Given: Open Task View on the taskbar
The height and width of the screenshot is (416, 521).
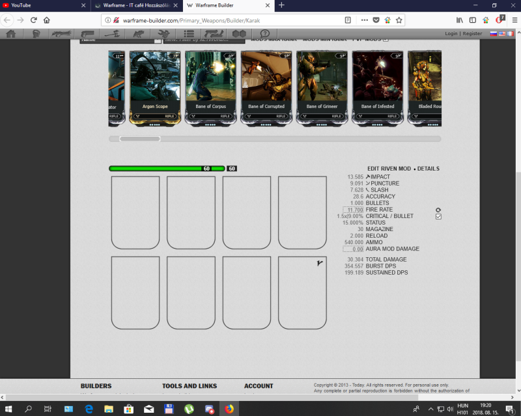Looking at the screenshot, I should [48, 409].
